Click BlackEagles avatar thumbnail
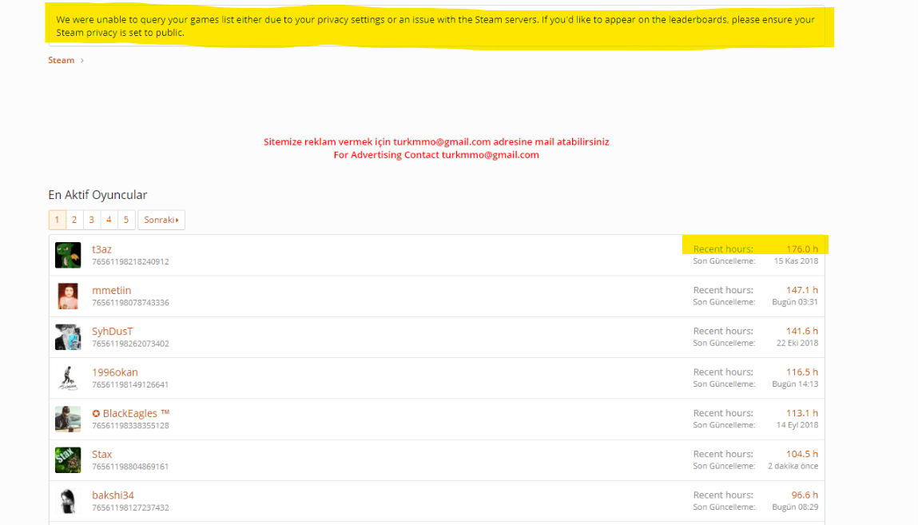918x525 pixels. (68, 419)
